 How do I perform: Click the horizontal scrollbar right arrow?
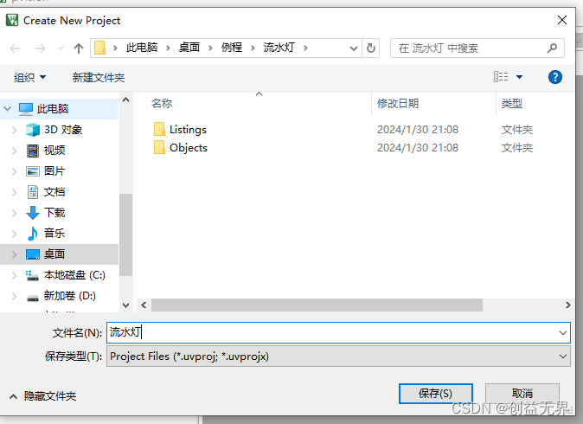pyautogui.click(x=567, y=305)
